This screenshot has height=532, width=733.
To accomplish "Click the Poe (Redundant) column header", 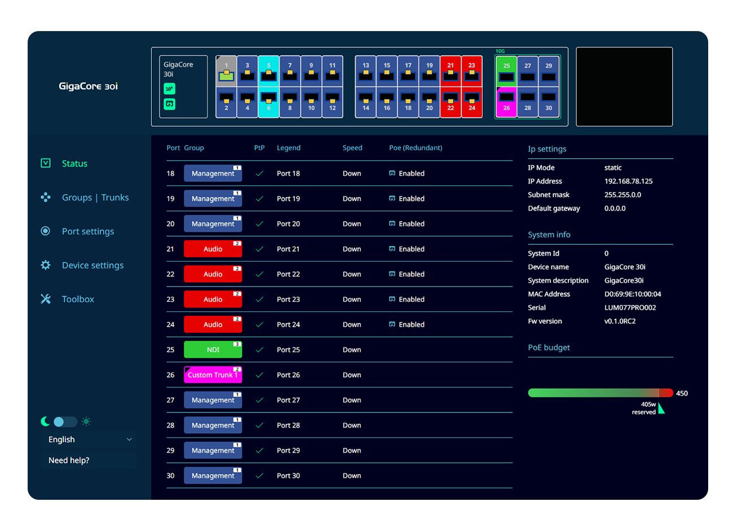I will pyautogui.click(x=416, y=148).
